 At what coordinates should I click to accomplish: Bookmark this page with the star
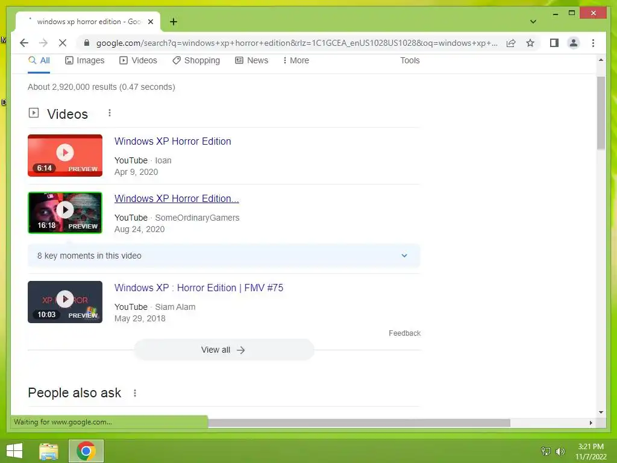(x=530, y=43)
